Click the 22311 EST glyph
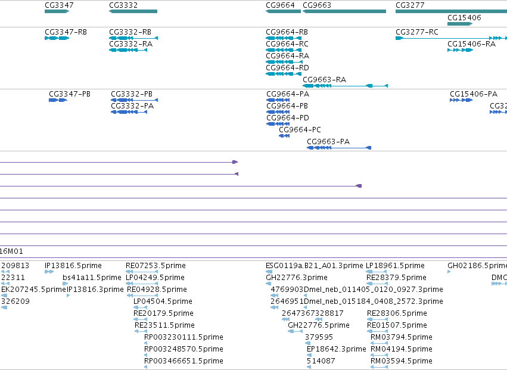This screenshot has width=507, height=370. click(x=5, y=284)
